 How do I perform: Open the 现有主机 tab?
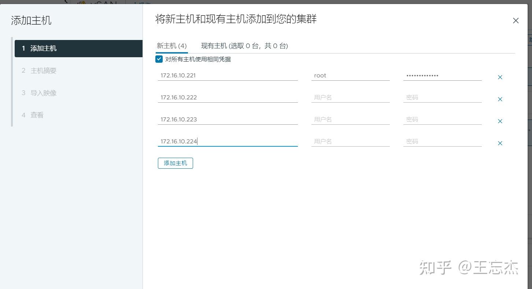tap(244, 46)
